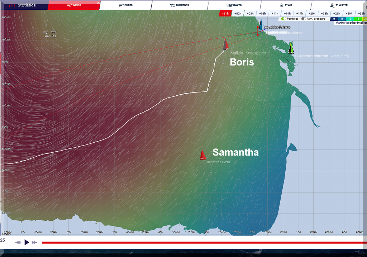This screenshot has width=367, height=257.
Task: Click the green-sailed boat near the coast
Action: [291, 48]
